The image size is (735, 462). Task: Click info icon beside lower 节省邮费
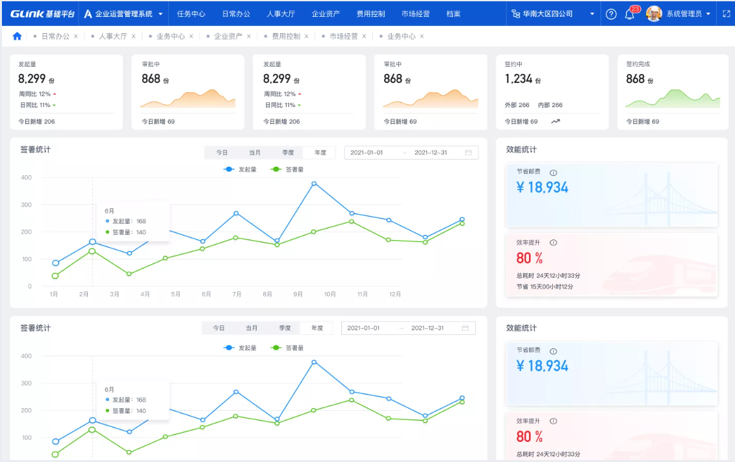553,351
